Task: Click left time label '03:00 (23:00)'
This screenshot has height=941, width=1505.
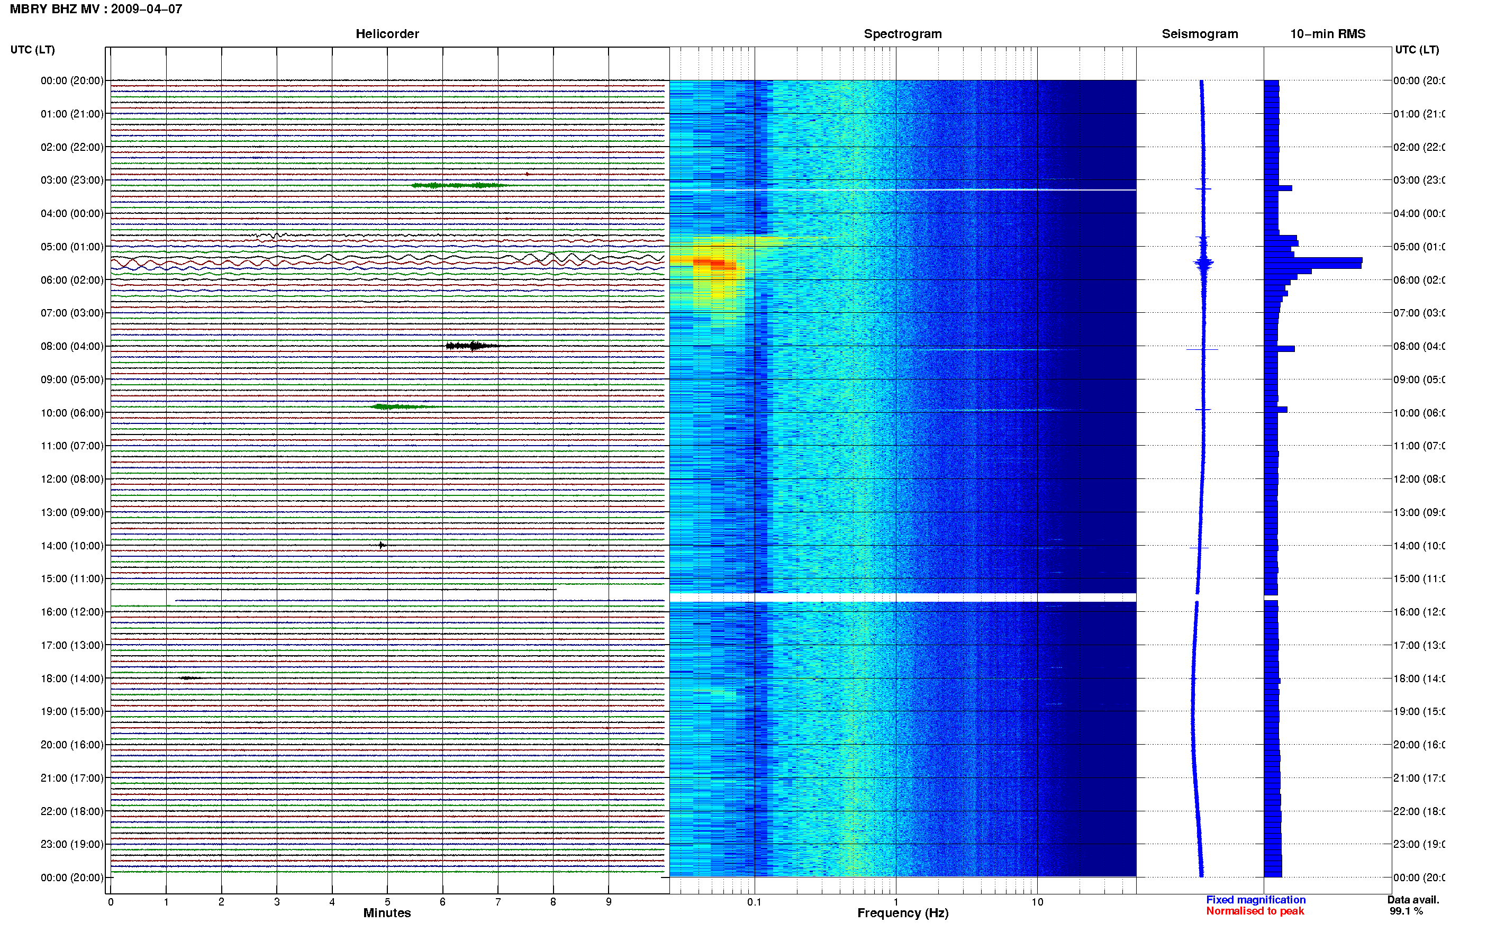Action: [x=72, y=180]
